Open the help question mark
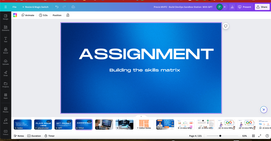The width and height of the screenshot is (271, 141). (x=267, y=136)
